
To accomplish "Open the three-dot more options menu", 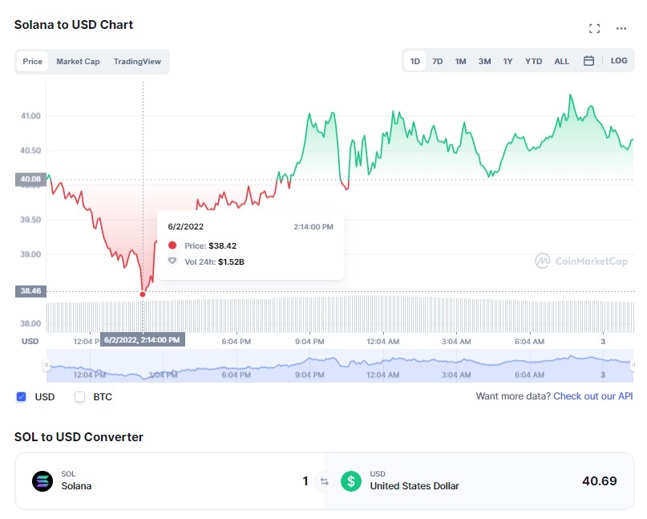I will click(621, 28).
